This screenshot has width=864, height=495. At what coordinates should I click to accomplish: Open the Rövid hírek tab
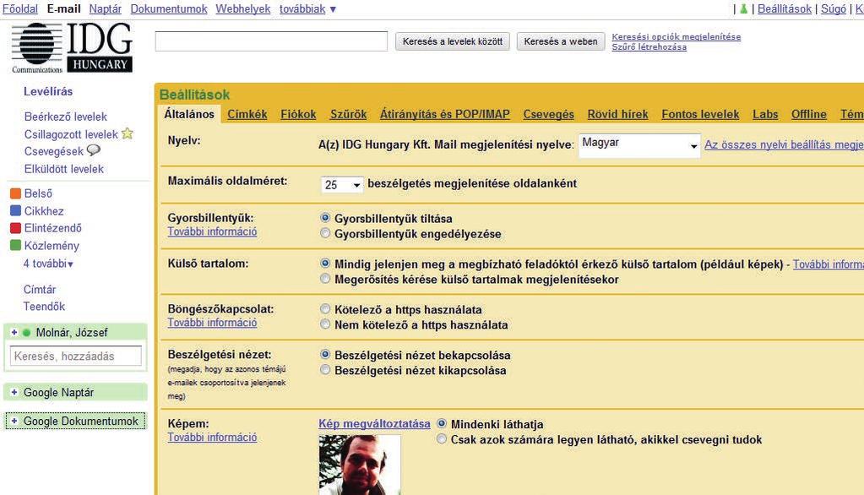coord(617,114)
